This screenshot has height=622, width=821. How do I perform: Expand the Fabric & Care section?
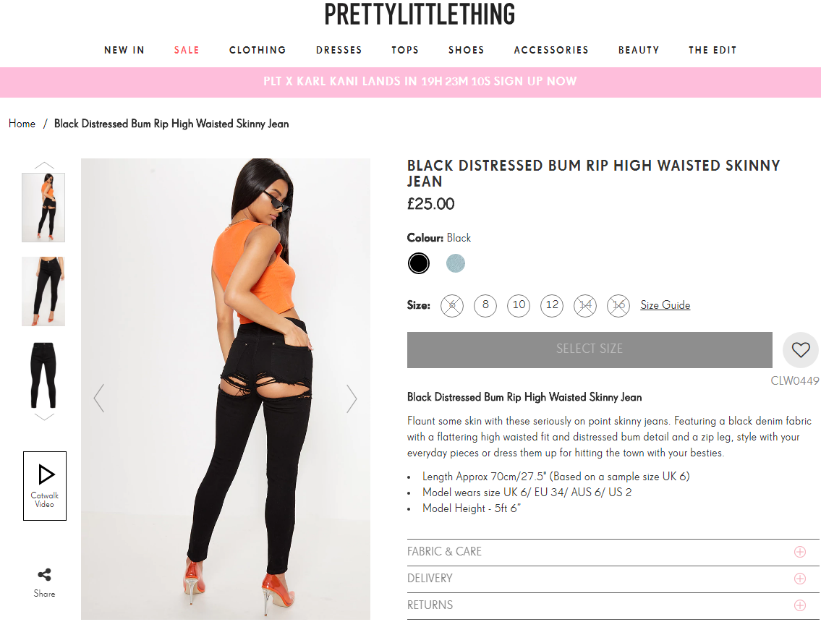coord(613,552)
